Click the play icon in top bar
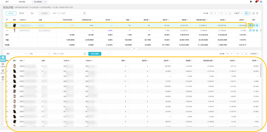The image size is (267, 132). pos(251,2)
